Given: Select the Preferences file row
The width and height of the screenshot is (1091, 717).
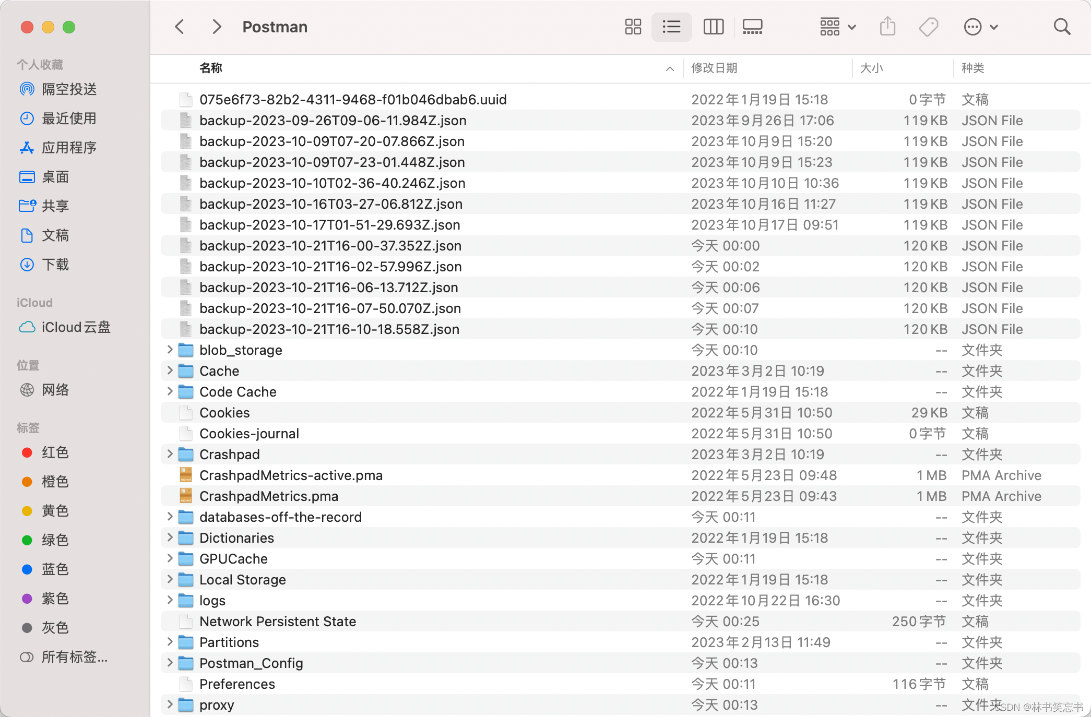Looking at the screenshot, I should click(x=237, y=684).
